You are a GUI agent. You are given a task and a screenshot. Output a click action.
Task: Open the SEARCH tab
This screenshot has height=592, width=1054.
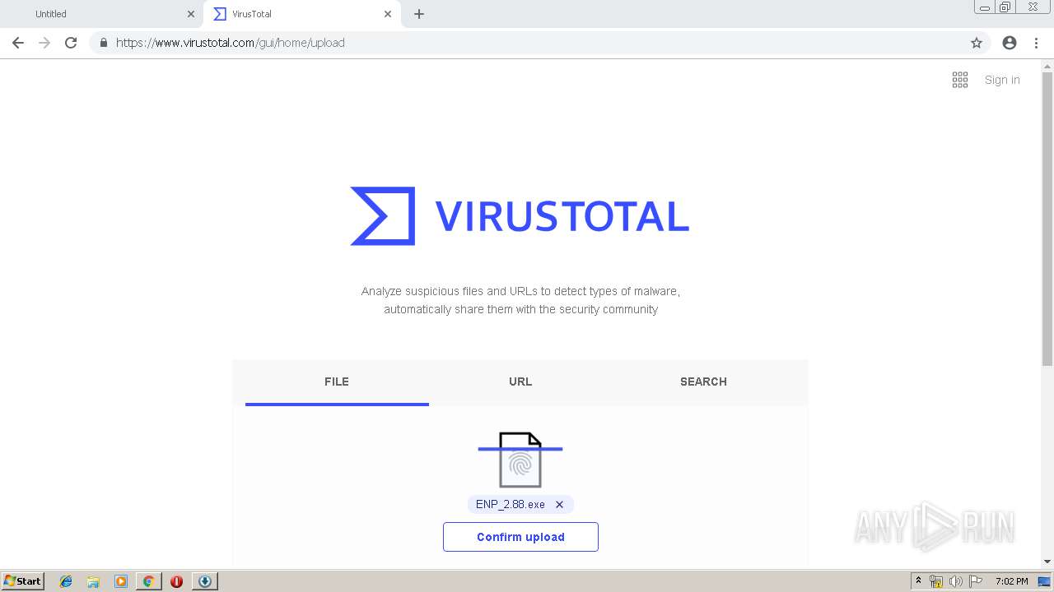click(x=703, y=382)
